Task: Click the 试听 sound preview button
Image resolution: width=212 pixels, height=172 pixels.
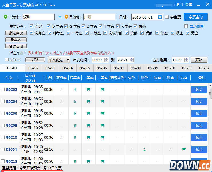Action: [35, 60]
